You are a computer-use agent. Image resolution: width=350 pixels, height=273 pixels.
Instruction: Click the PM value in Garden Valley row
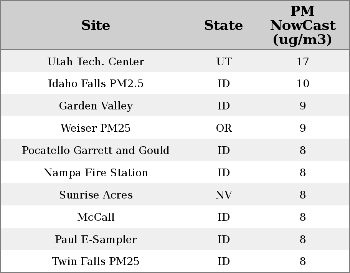pyautogui.click(x=303, y=106)
